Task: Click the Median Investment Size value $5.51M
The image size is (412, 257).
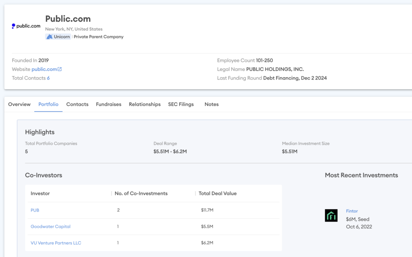Action: 290,152
